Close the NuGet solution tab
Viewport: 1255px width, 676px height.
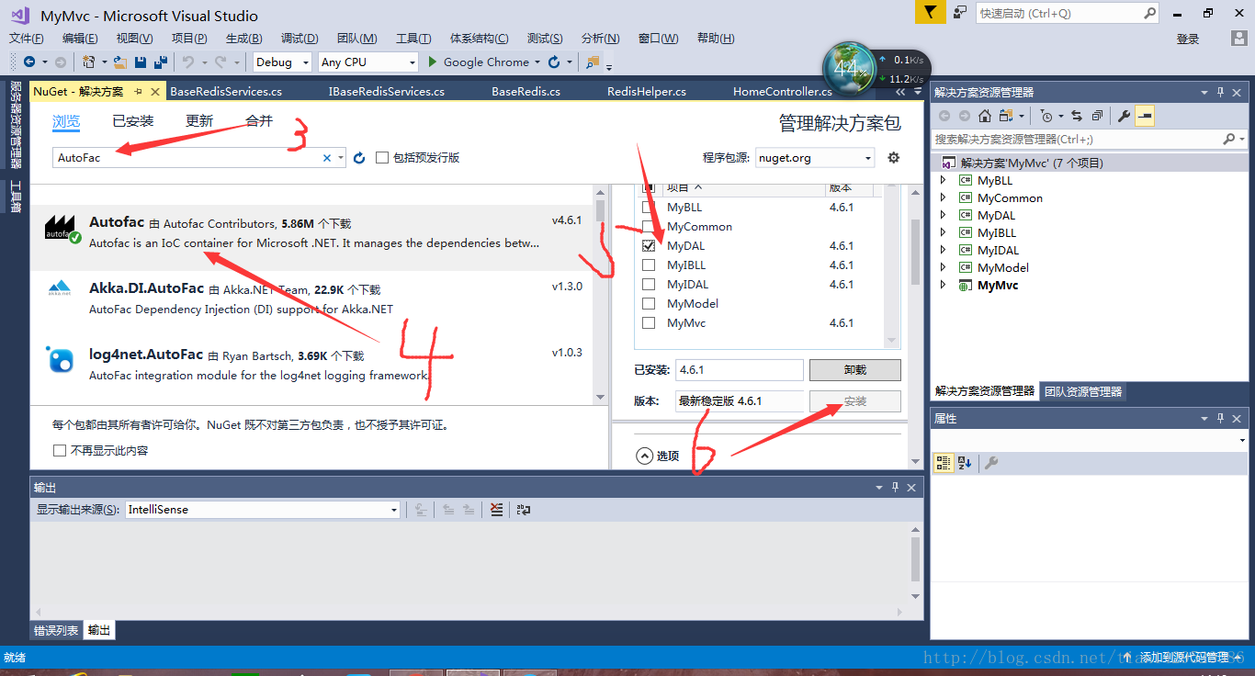coord(154,92)
